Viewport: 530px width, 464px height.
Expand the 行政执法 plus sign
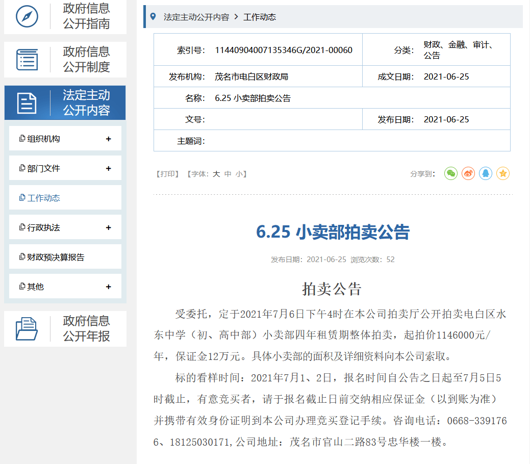tap(109, 228)
